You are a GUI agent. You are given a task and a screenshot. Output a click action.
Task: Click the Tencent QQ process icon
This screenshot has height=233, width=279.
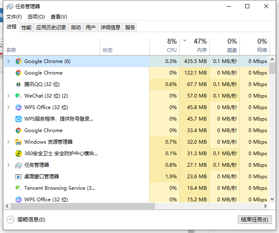18,84
